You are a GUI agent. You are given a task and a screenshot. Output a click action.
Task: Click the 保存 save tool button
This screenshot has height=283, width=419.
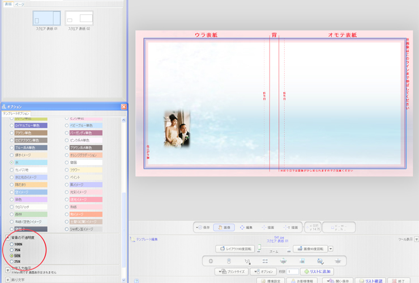tap(203, 227)
